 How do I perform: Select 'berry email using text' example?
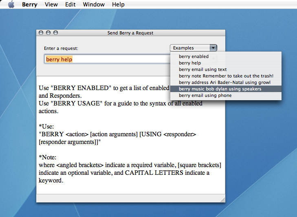coord(226,69)
